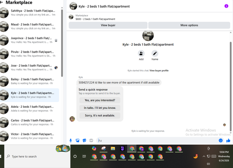Open the purple conversation info icon
The width and height of the screenshot is (233, 168).
(226, 6)
